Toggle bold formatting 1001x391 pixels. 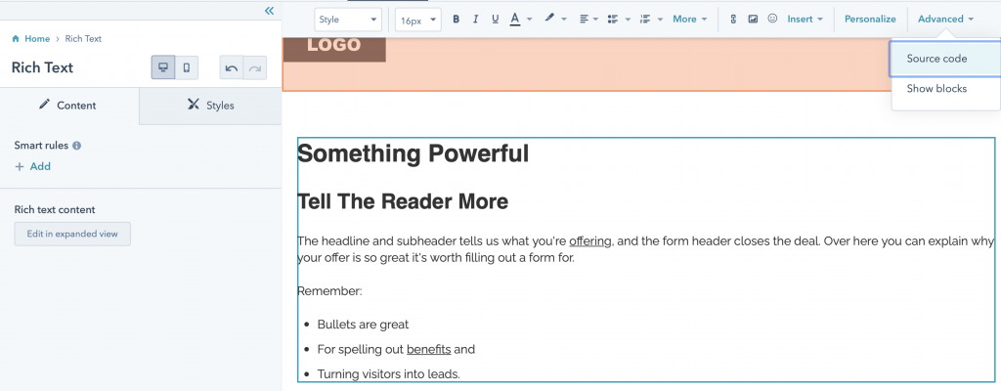pyautogui.click(x=456, y=19)
